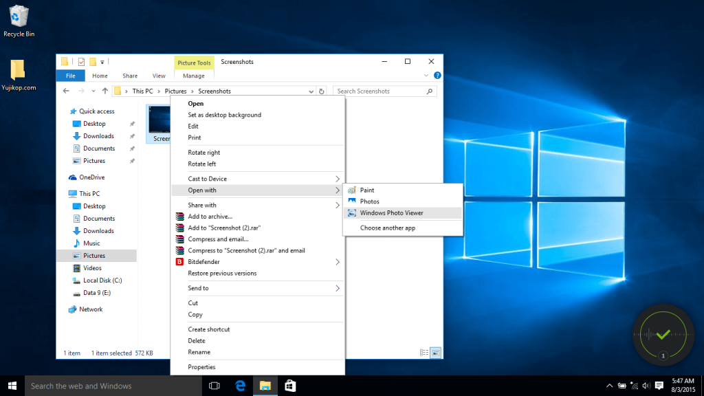Open Task View on the taskbar

[214, 386]
